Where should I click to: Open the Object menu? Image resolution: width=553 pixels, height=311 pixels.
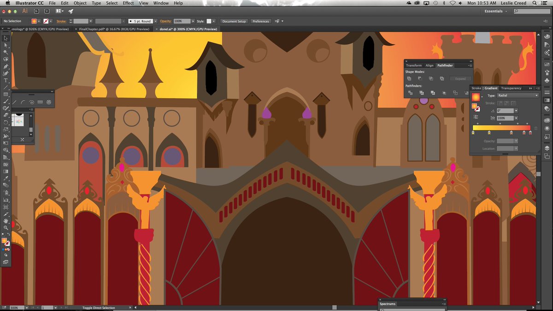[x=80, y=3]
